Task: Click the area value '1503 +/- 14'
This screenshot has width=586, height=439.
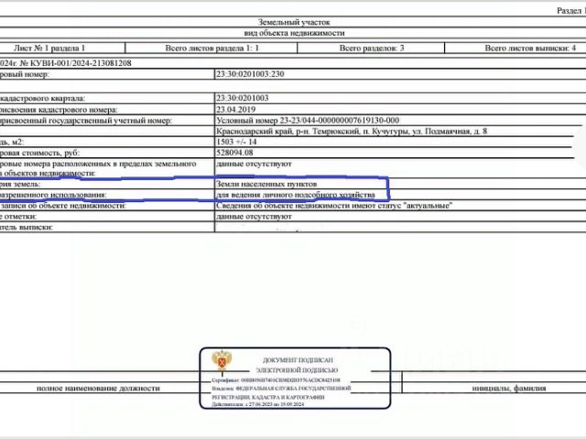Action: point(236,142)
